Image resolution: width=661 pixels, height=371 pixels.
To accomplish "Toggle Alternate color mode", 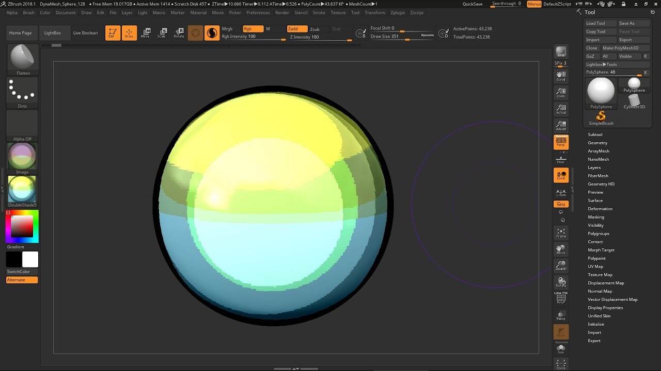I will [22, 280].
